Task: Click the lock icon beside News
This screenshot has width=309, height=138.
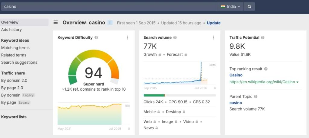Action: tap(157, 128)
